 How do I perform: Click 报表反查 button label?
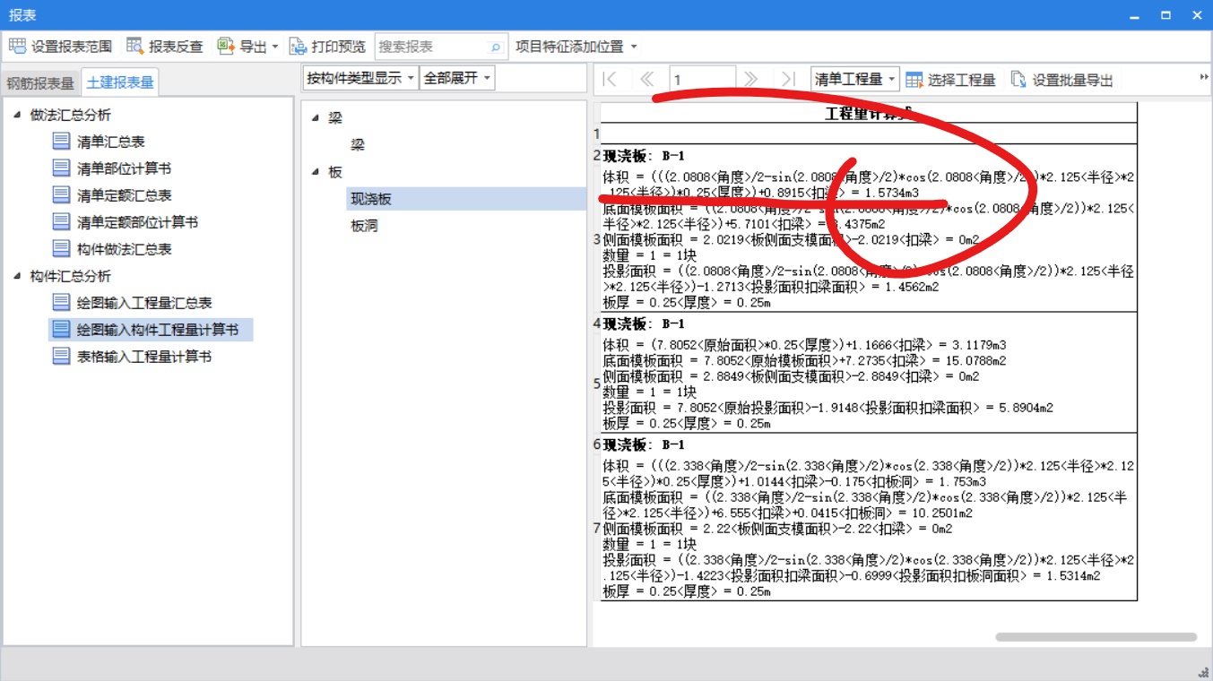click(176, 47)
